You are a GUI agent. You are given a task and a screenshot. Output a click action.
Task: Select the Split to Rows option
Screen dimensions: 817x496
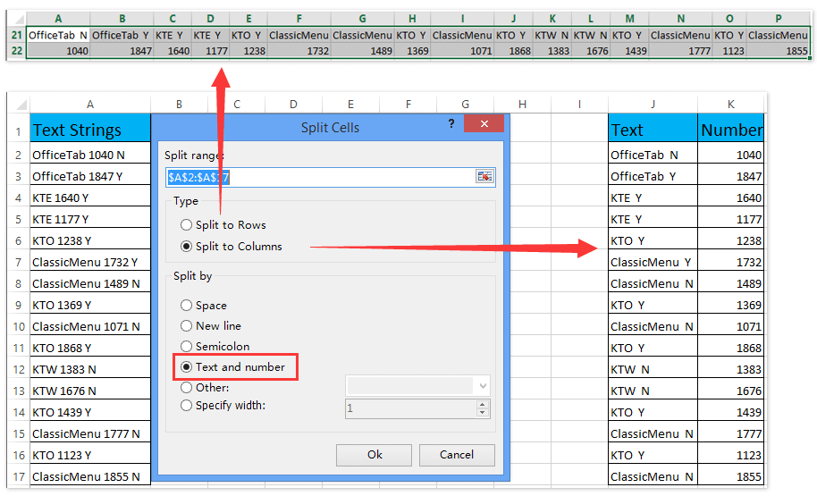pyautogui.click(x=187, y=225)
